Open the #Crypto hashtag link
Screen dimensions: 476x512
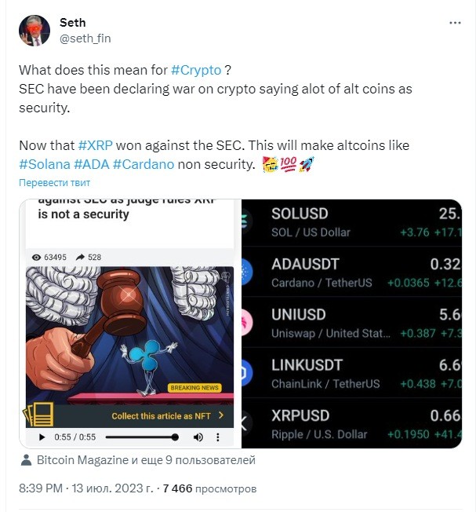tap(196, 70)
